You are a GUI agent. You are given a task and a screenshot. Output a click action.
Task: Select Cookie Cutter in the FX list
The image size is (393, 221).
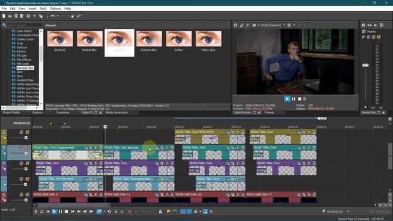[x=25, y=39]
